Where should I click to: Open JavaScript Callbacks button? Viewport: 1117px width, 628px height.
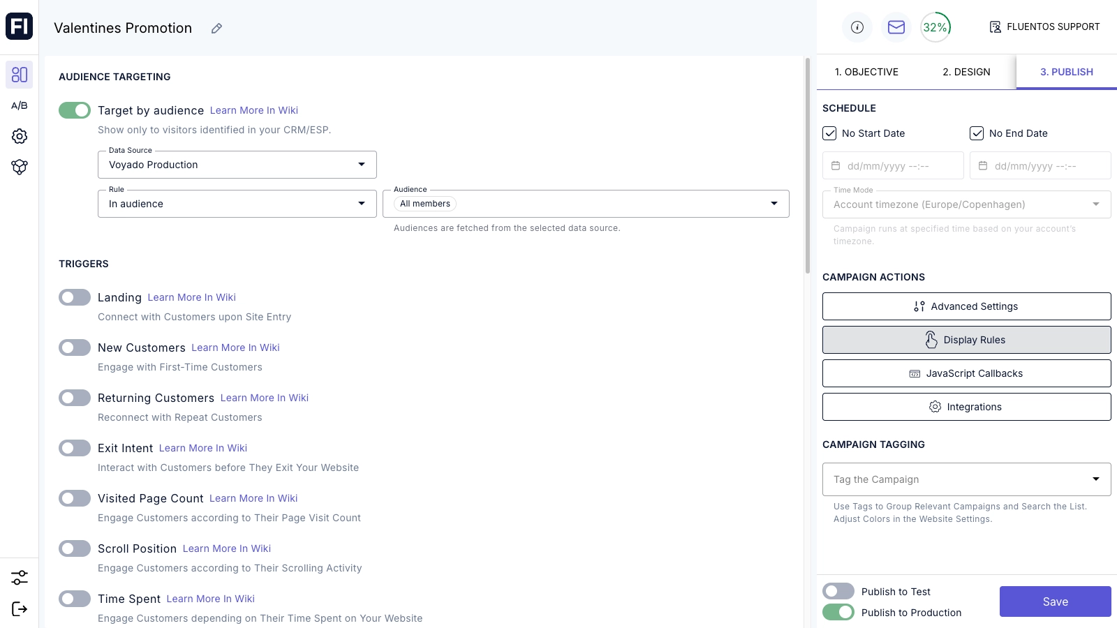pyautogui.click(x=967, y=373)
